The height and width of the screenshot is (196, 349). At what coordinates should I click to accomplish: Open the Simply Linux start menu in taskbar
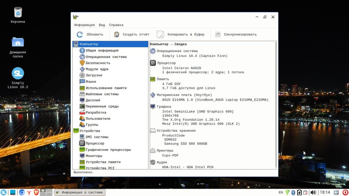point(3,192)
